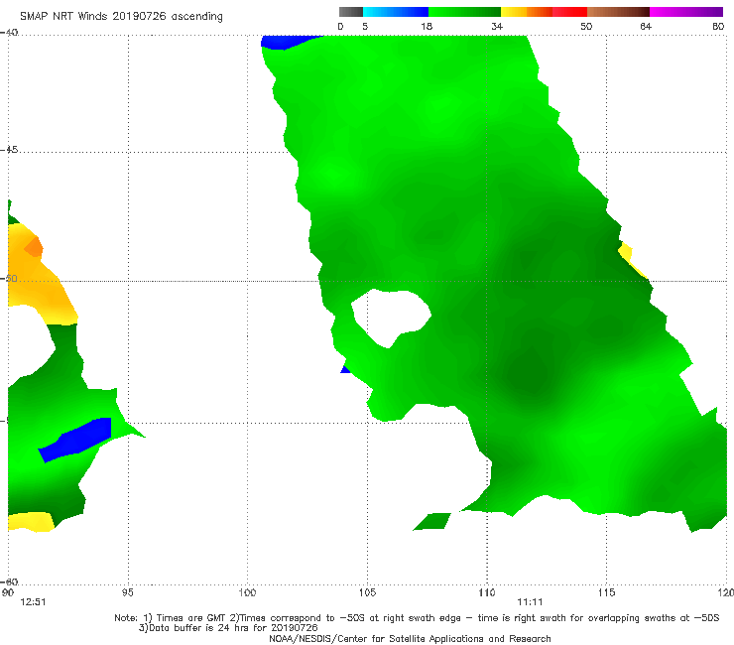
Task: Click the white data gap hole in the main swath
Action: click(x=391, y=317)
